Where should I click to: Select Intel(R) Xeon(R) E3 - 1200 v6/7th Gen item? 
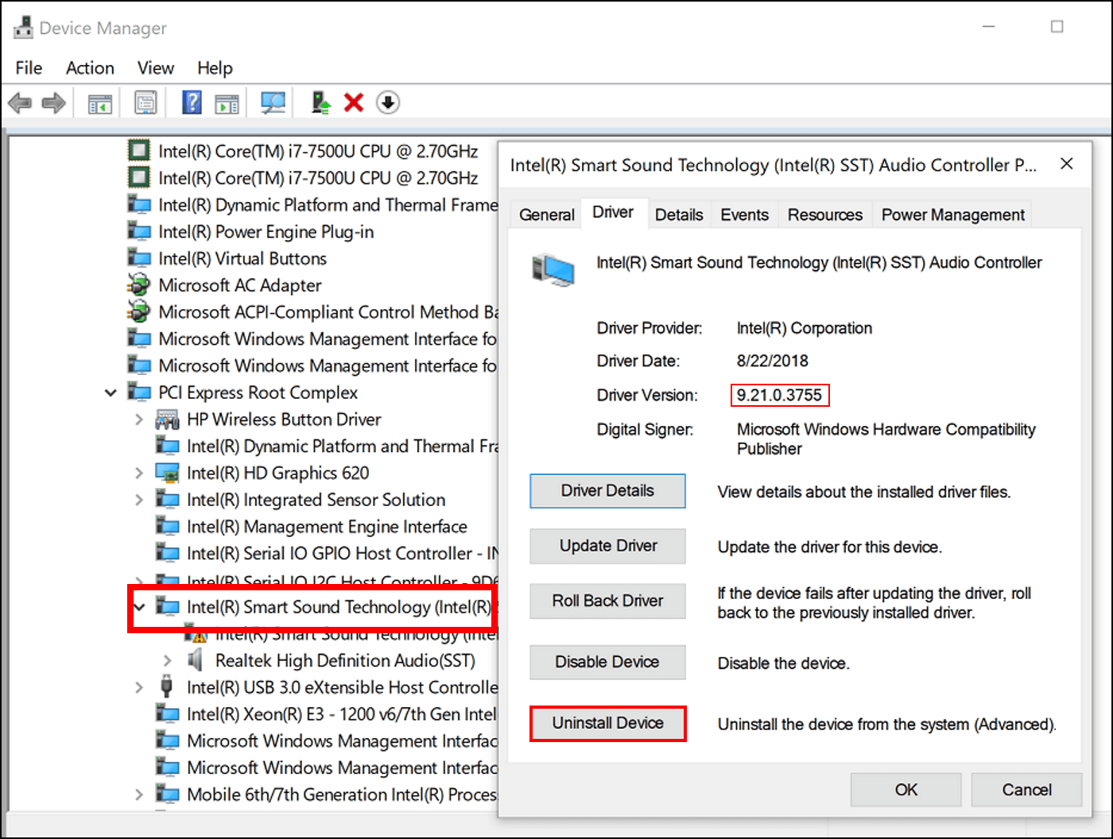coord(342,714)
